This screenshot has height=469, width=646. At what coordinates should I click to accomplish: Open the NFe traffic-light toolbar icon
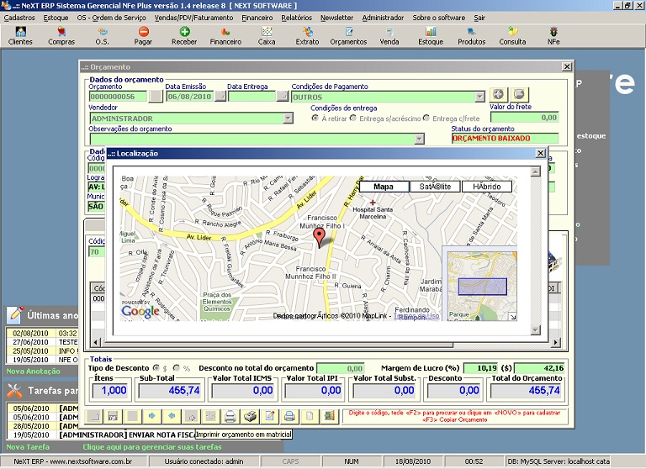coord(553,36)
